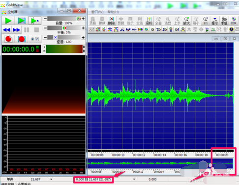Click the spectrum frequency analyzer panel
This screenshot has width=239, height=185.
coord(44,145)
